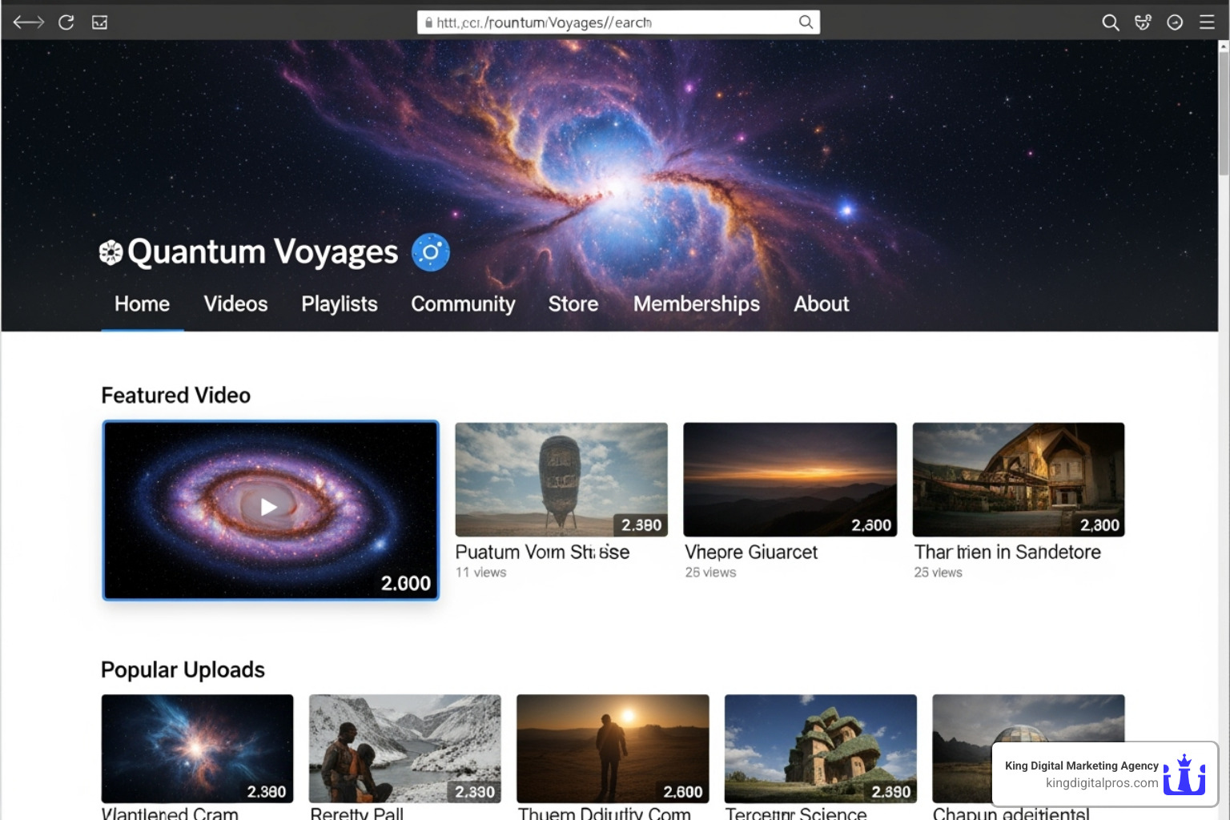Open Thar trien in Sandetore video link
The width and height of the screenshot is (1230, 820).
(1007, 552)
